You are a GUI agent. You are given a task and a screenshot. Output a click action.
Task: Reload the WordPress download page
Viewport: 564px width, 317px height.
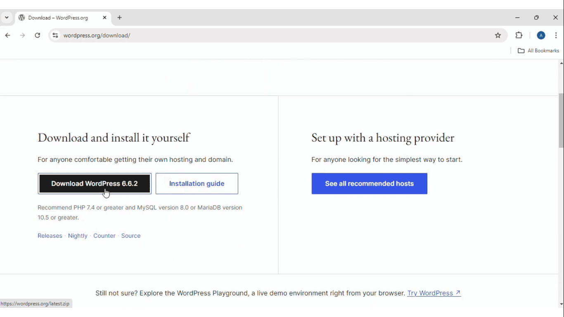pos(38,35)
